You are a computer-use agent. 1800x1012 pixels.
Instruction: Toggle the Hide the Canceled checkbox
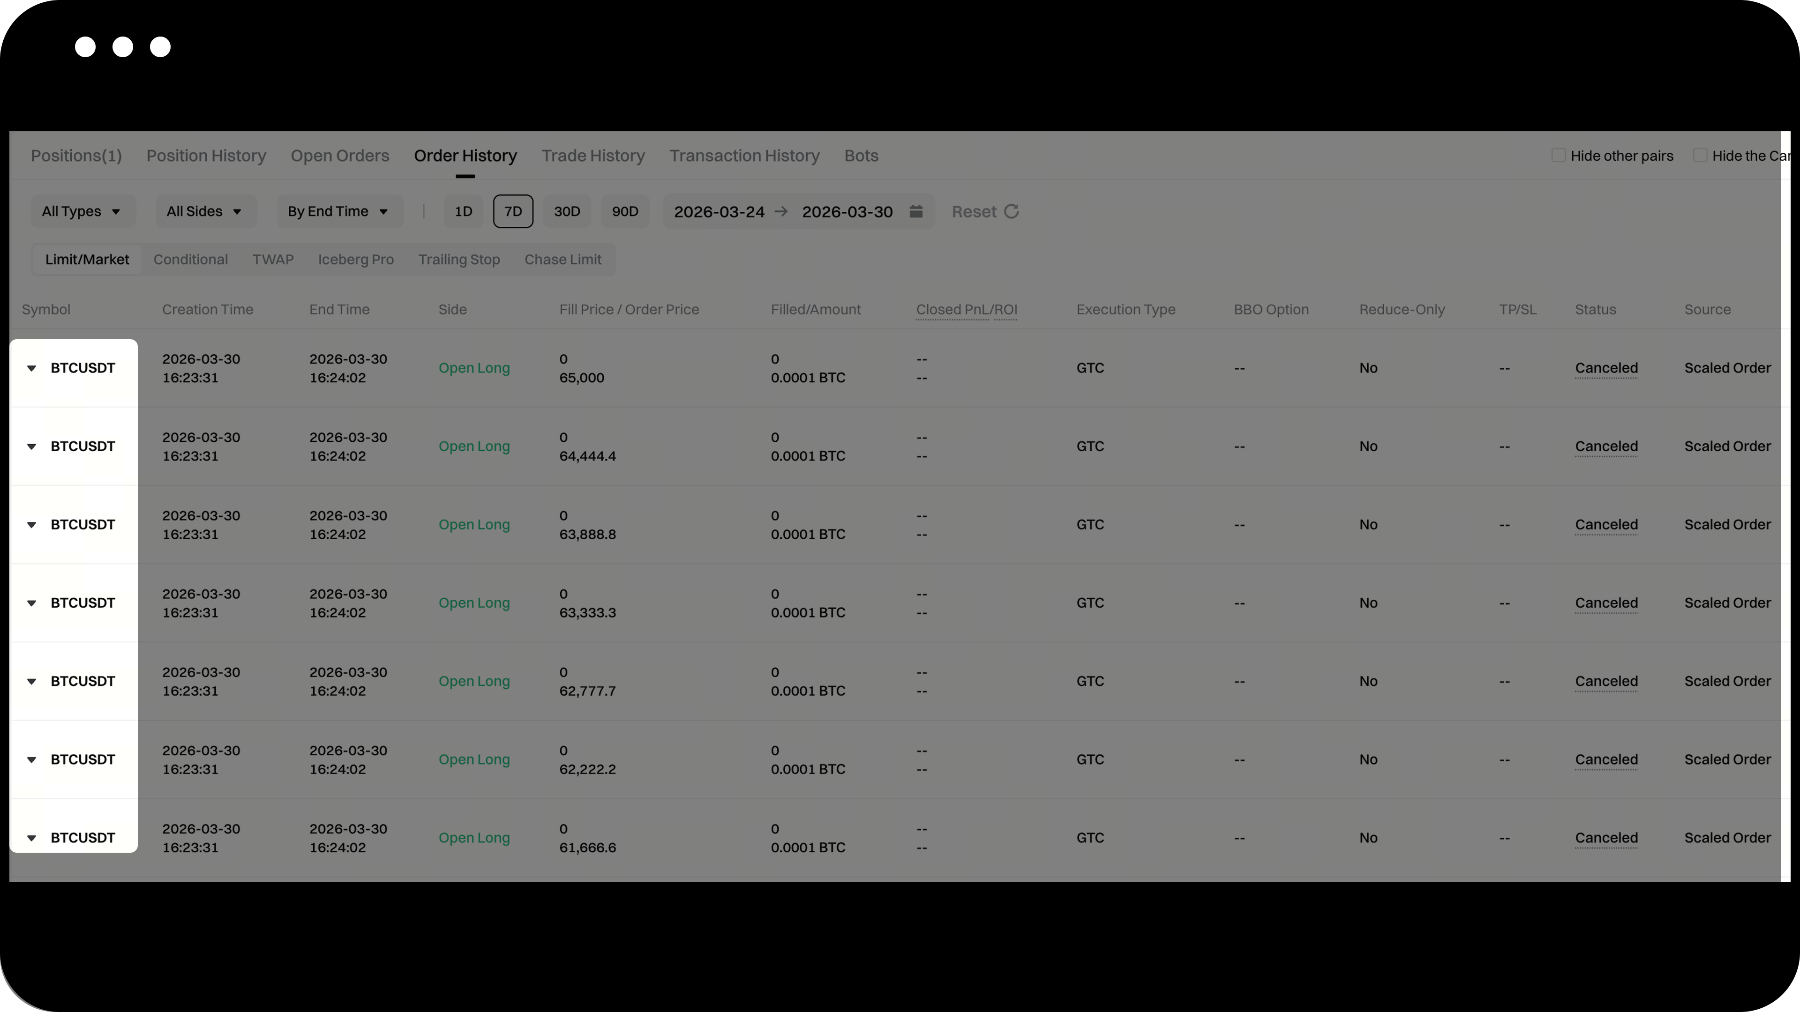click(1699, 155)
